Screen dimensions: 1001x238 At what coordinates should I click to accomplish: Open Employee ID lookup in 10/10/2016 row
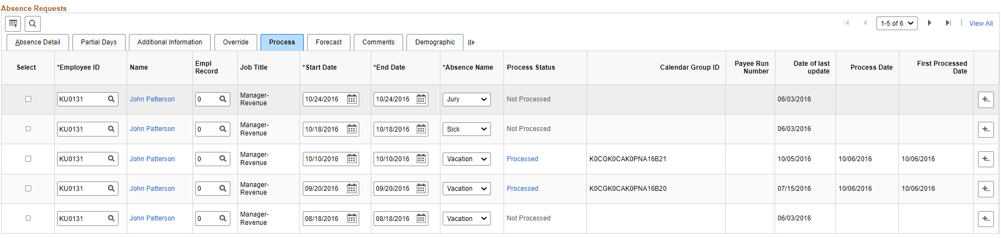(111, 158)
